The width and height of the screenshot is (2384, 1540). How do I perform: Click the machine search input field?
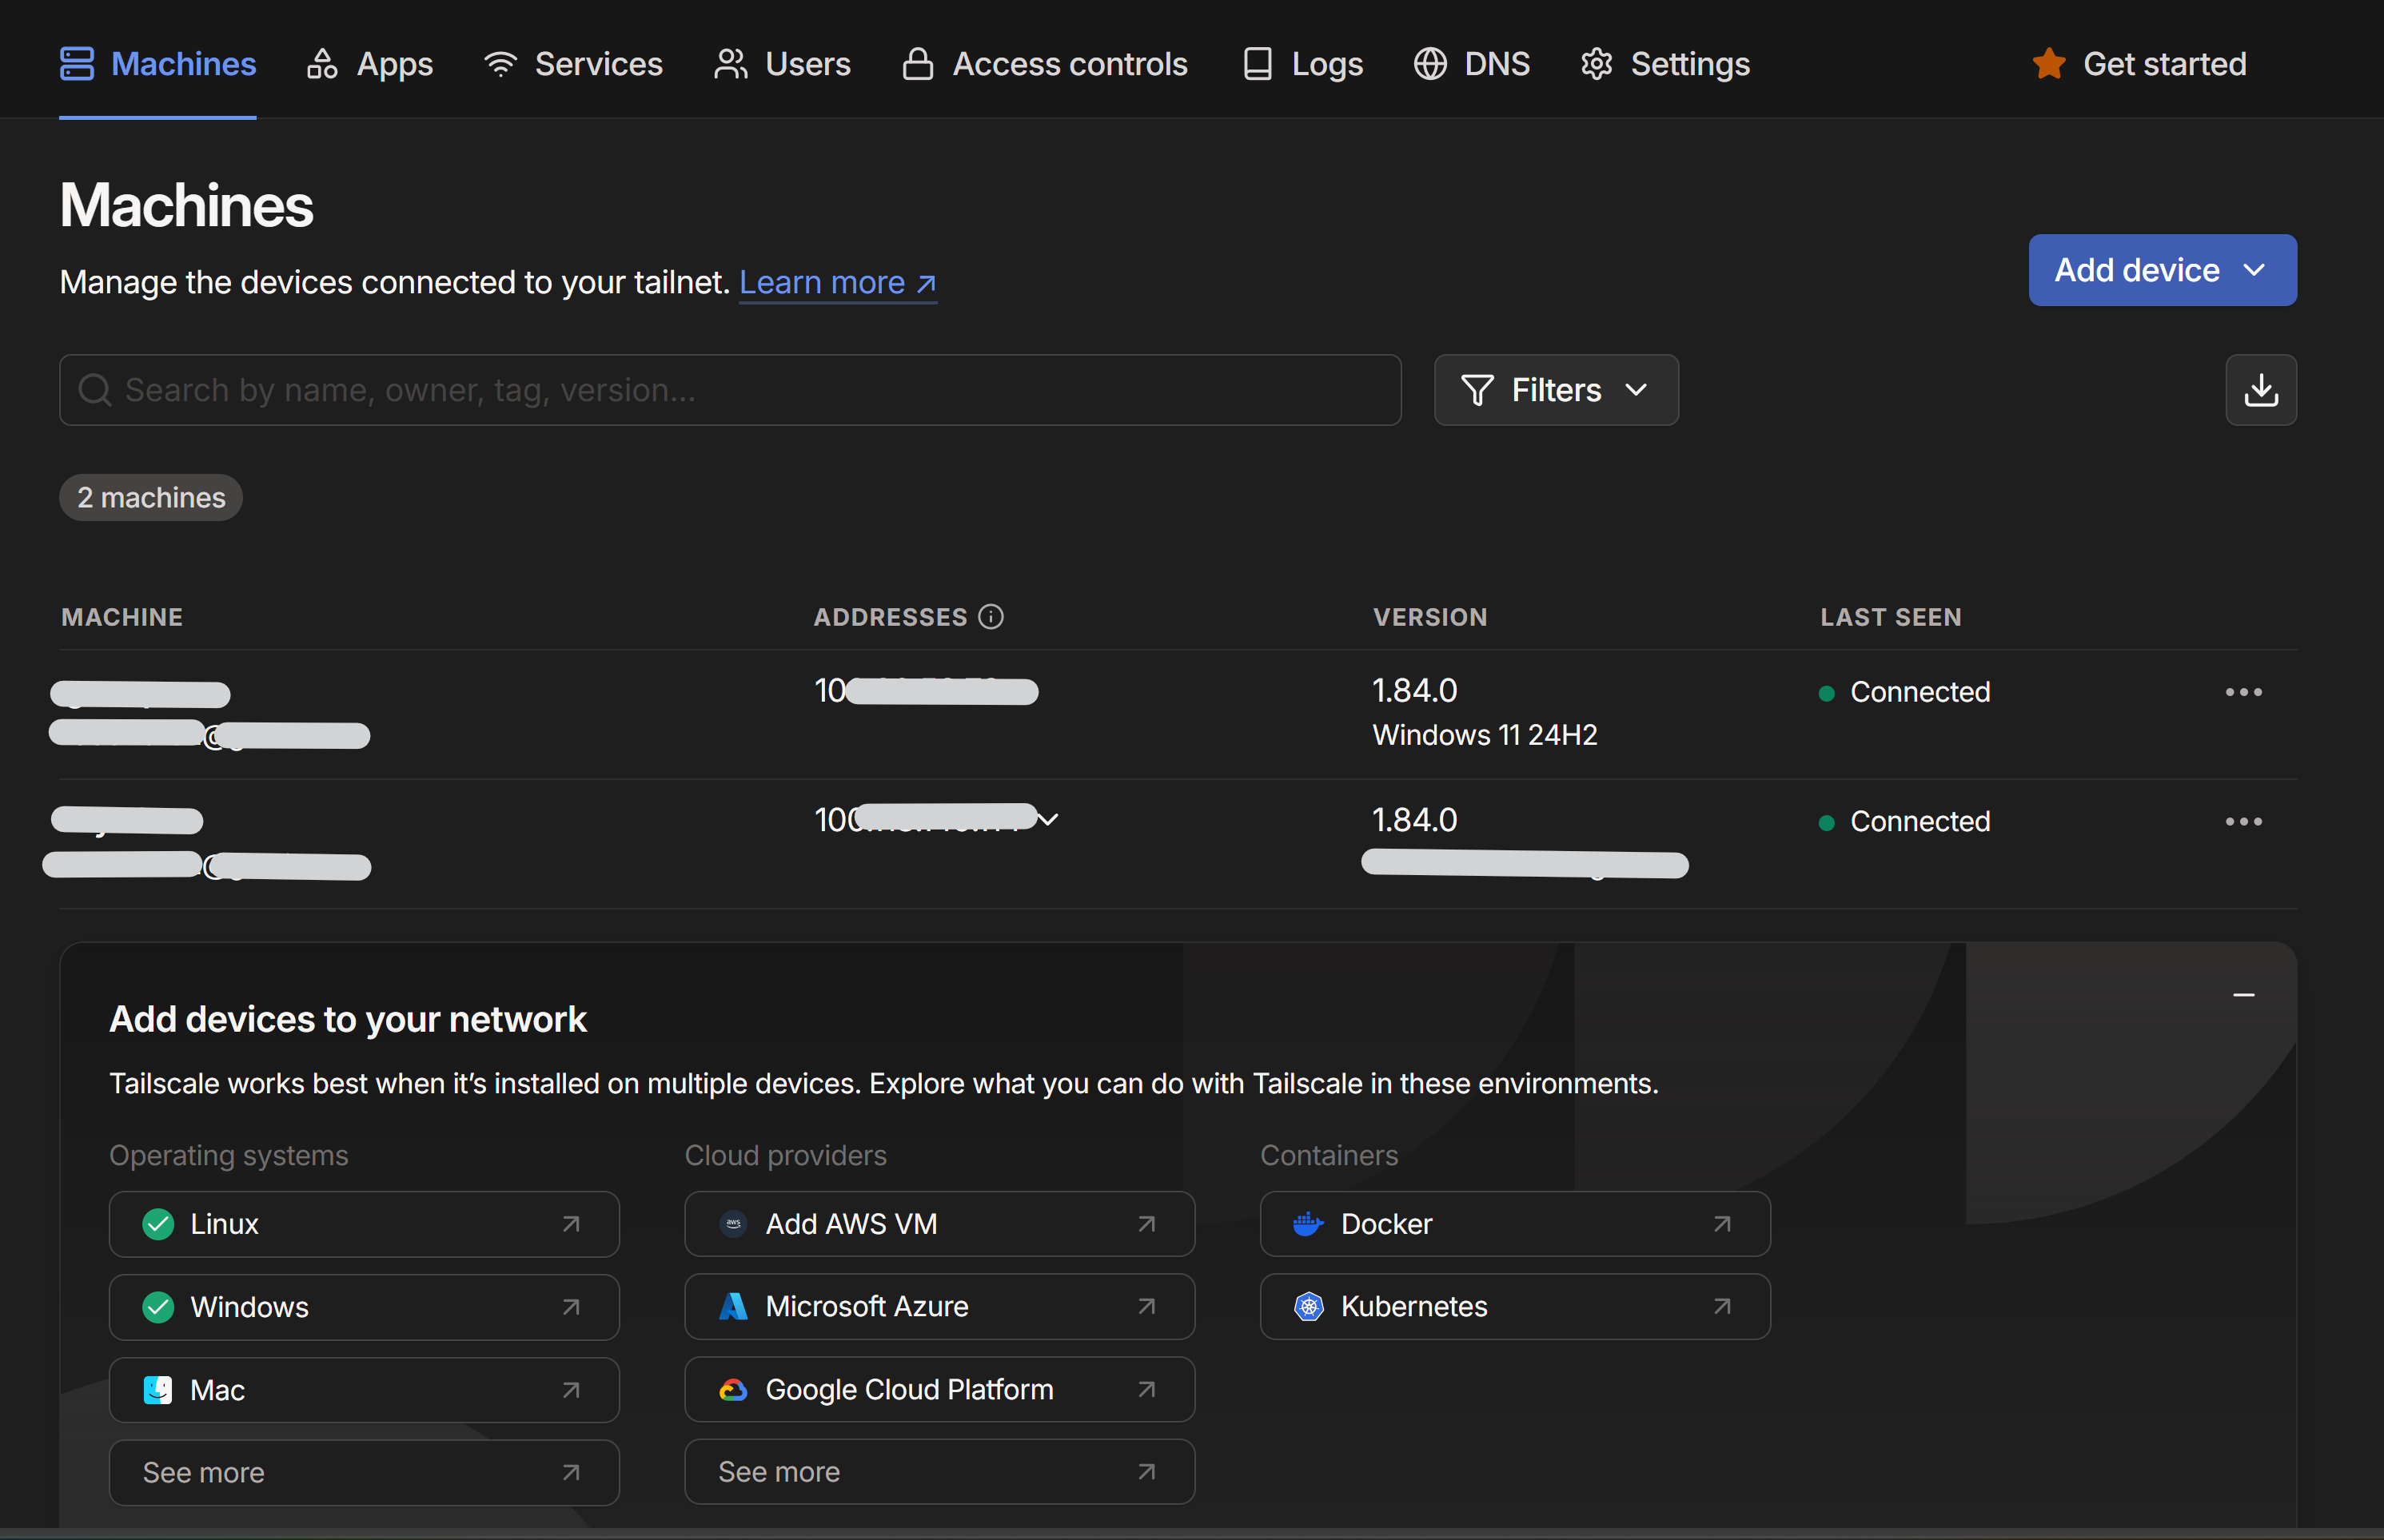coord(730,390)
